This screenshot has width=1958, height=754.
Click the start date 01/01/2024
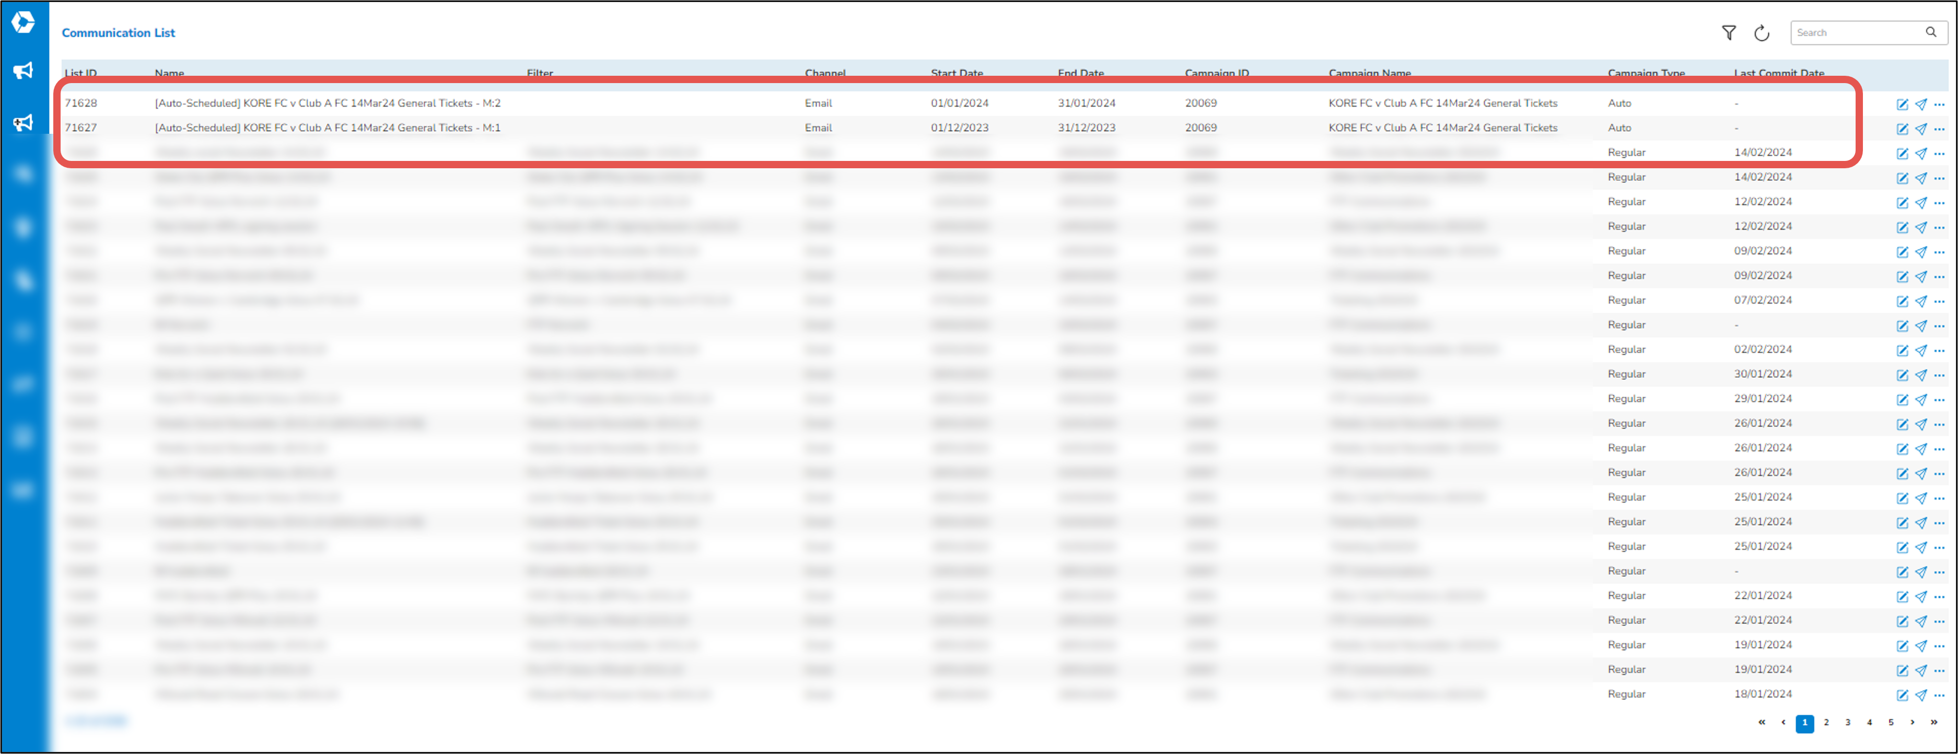click(959, 103)
